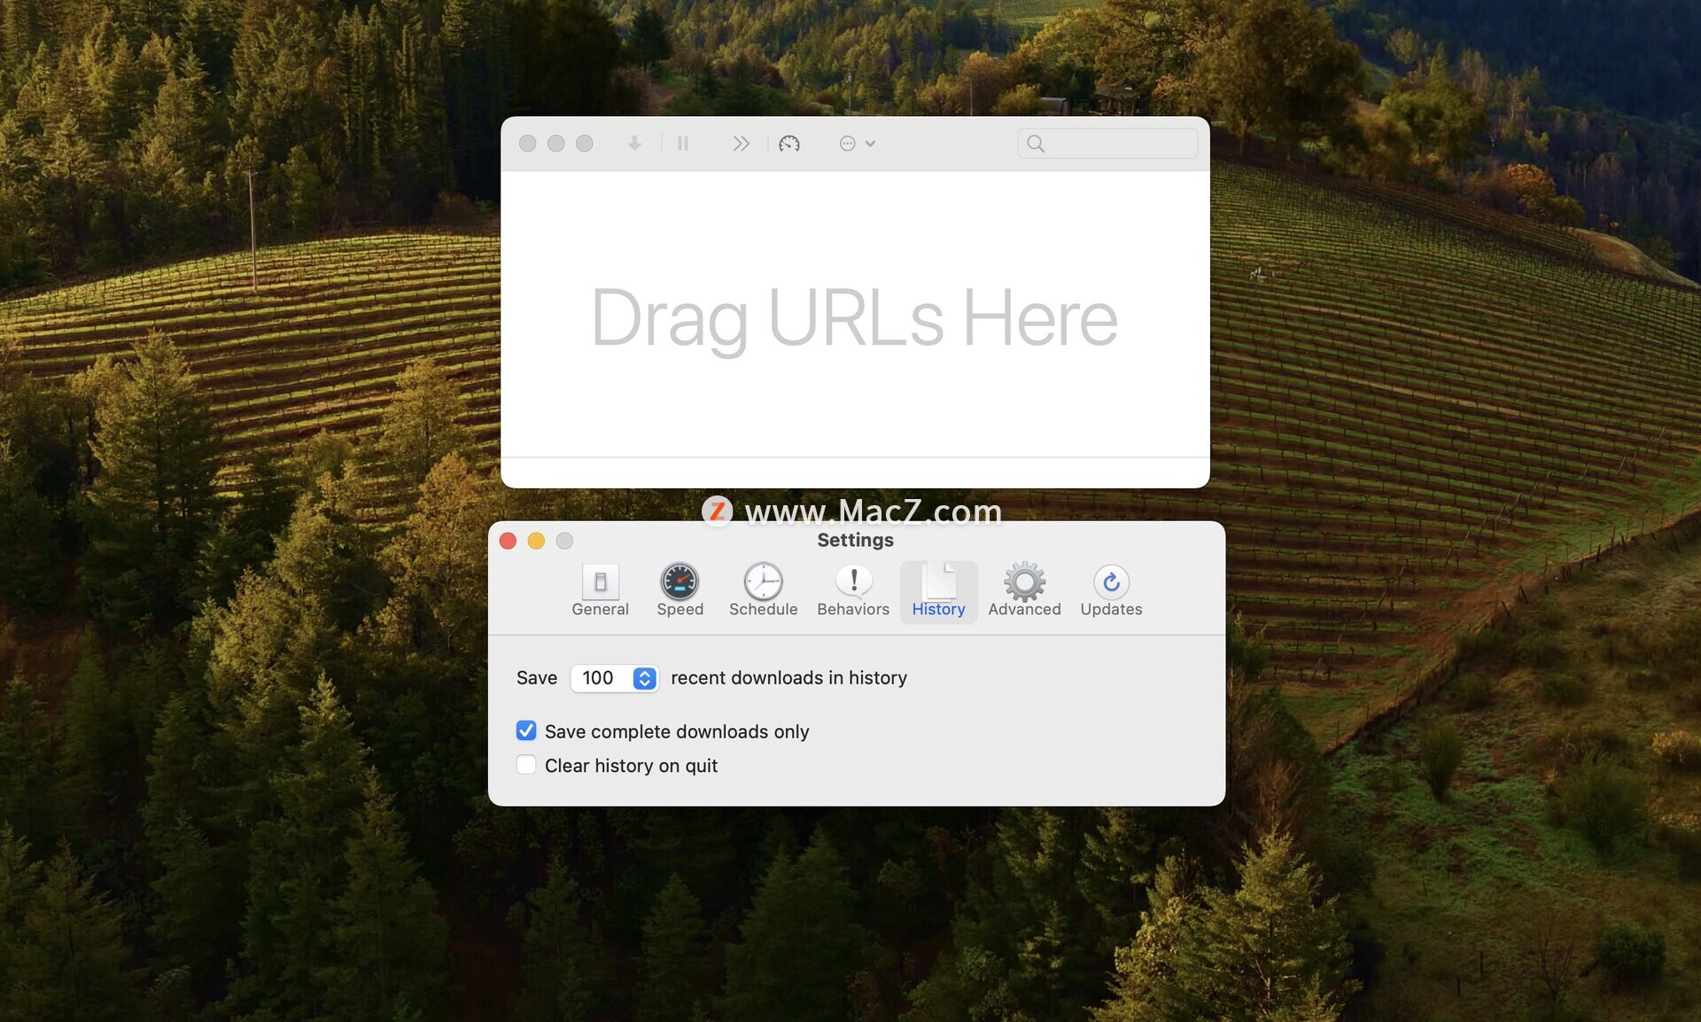Click the download arrow toolbar icon
The image size is (1701, 1022).
tap(634, 144)
